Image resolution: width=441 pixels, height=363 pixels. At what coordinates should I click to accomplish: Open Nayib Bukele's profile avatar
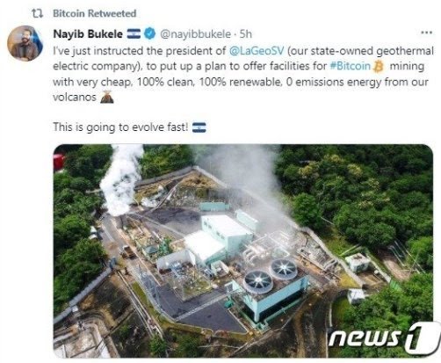(x=25, y=43)
